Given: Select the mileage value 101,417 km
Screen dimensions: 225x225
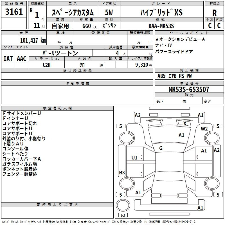Looking at the screenshot, I should pyautogui.click(x=33, y=40).
